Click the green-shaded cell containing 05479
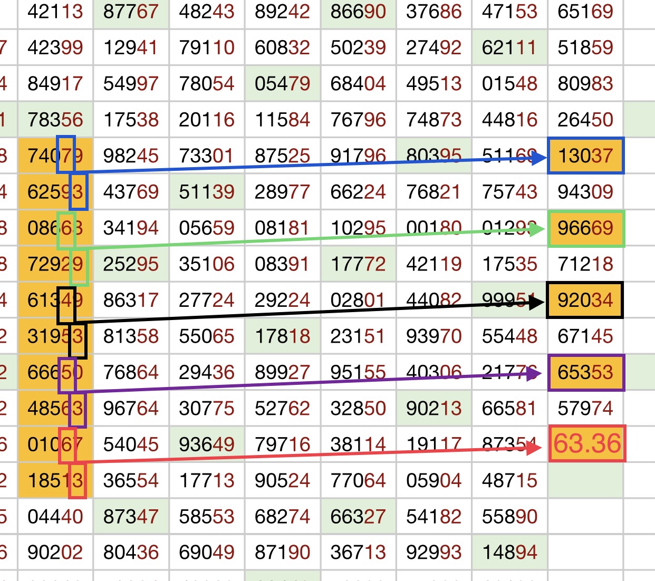Screen dimensions: 655x581 point(282,84)
